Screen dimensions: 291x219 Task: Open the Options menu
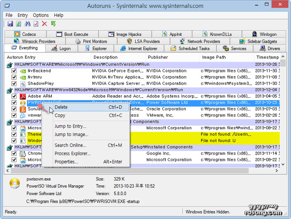click(x=41, y=15)
